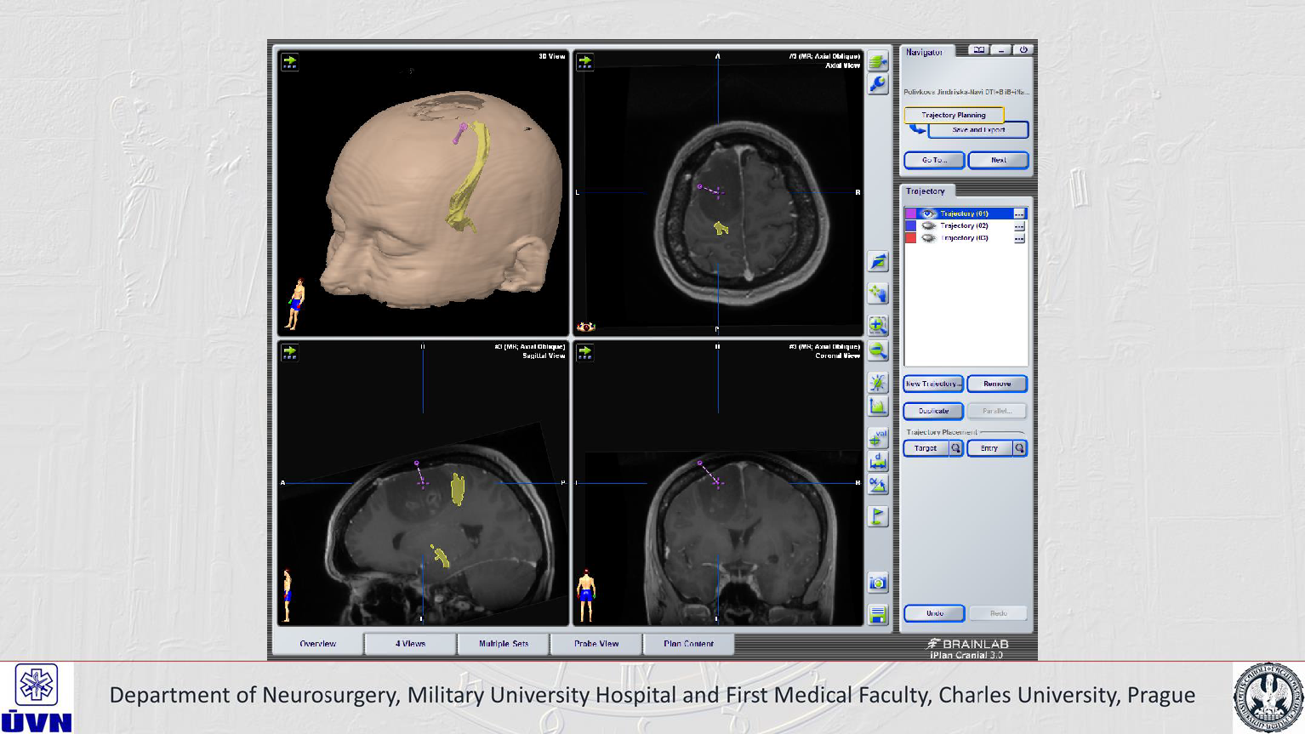Image resolution: width=1305 pixels, height=734 pixels.
Task: Click the Next button in Navigator
Action: click(x=998, y=160)
